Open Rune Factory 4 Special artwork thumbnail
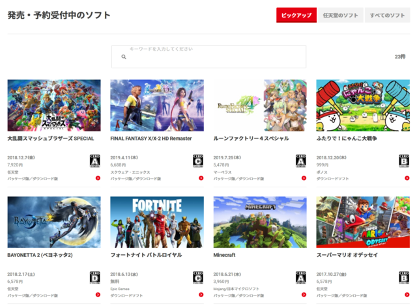Viewport: 417px width, 307px height. pyautogui.click(x=260, y=105)
